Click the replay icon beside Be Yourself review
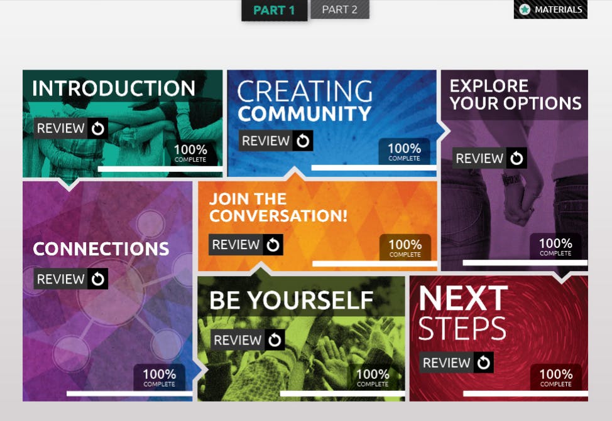 pyautogui.click(x=275, y=341)
